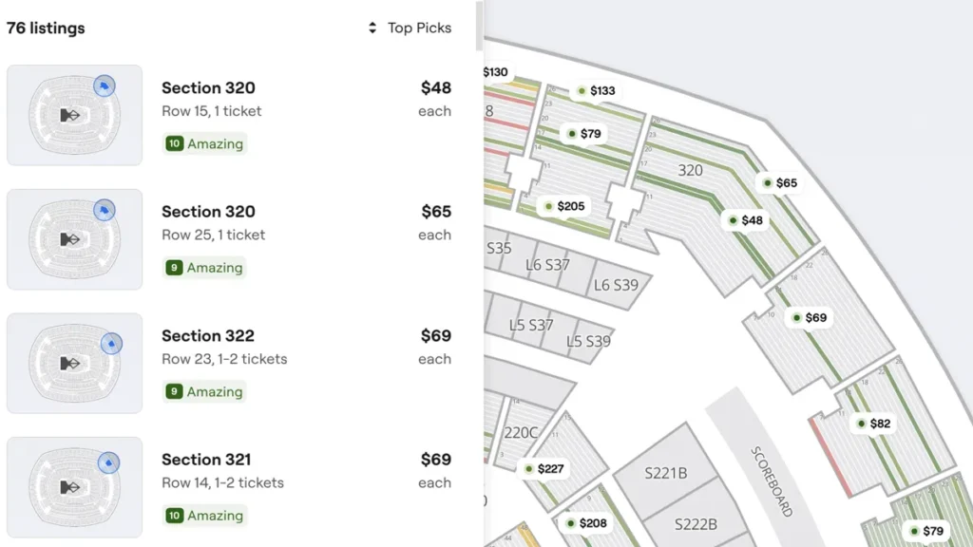The image size is (973, 547).
Task: Click the $227 price marker on the map
Action: tap(544, 468)
